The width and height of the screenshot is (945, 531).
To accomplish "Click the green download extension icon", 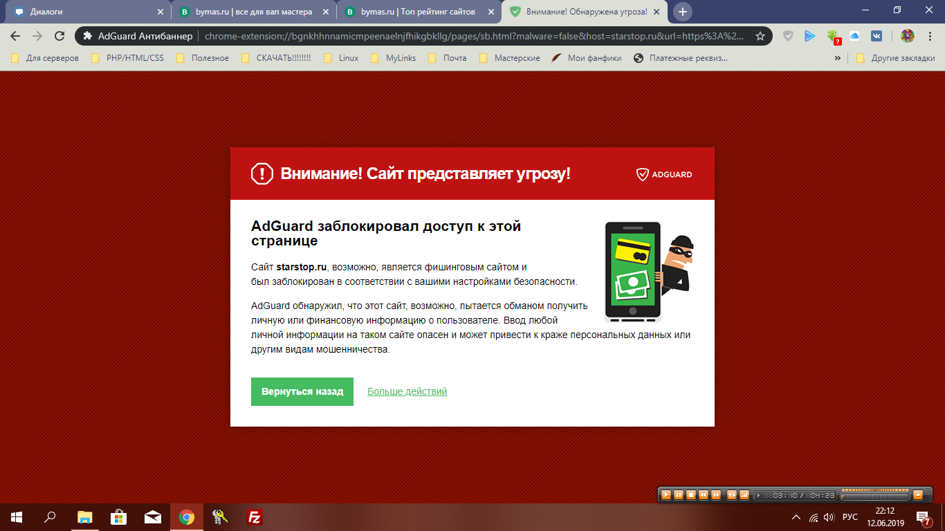I will (832, 36).
